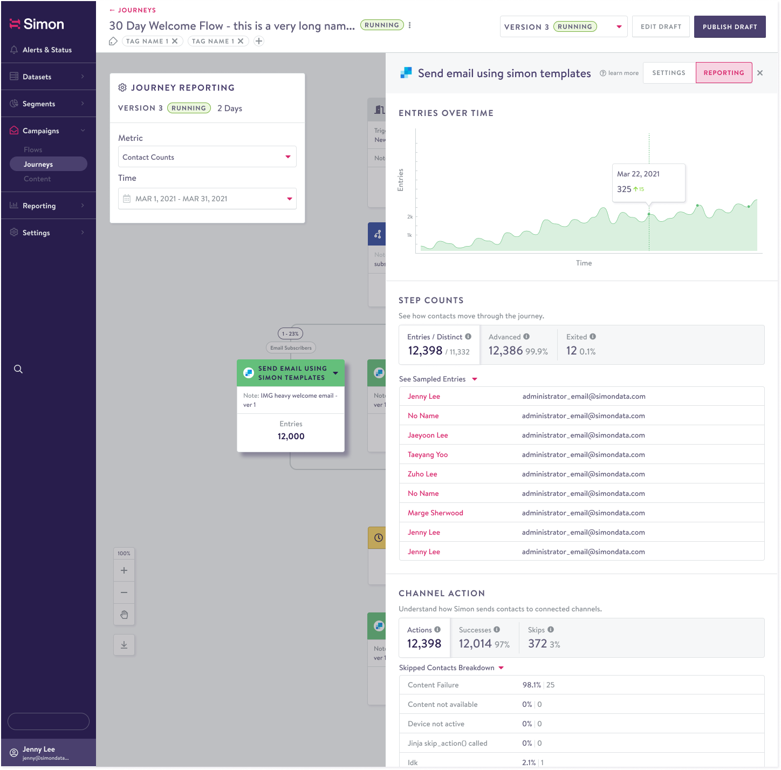Select the hand pan tool
The image size is (781, 770).
[x=124, y=615]
